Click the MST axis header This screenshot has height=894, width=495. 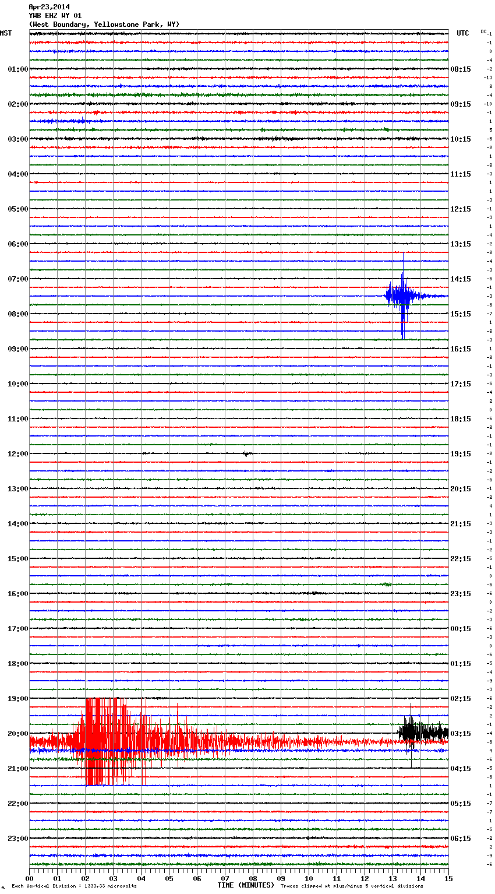6,33
